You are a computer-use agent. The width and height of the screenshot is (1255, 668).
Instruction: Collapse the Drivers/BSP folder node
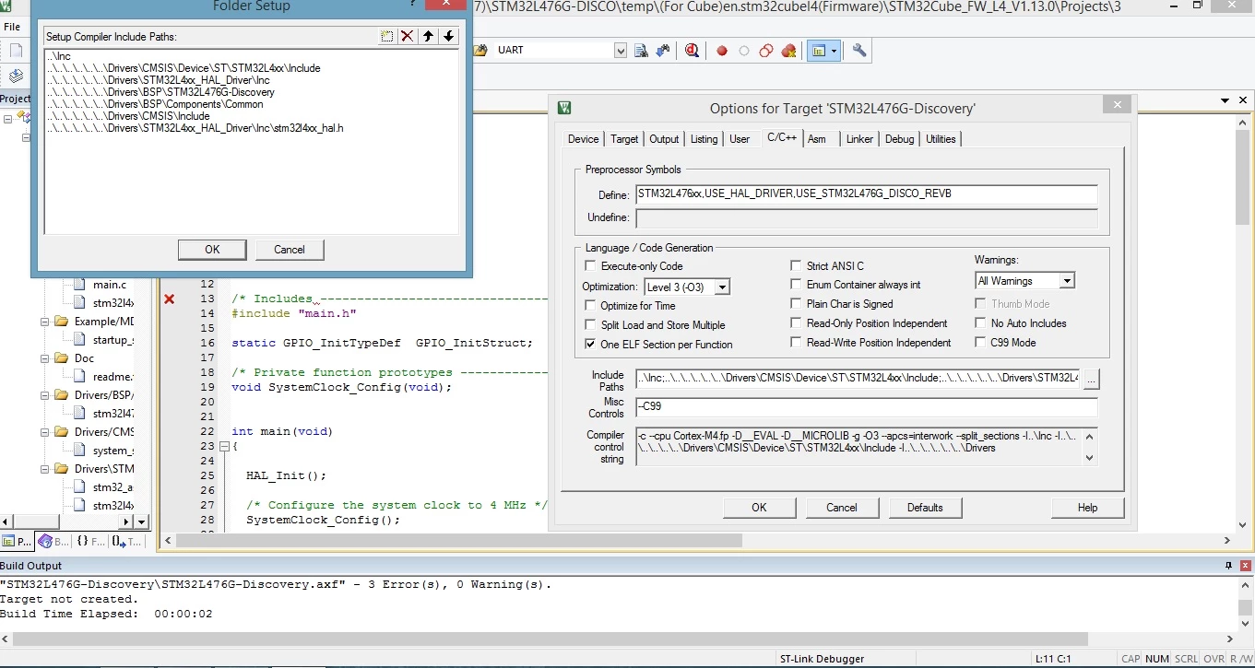pyautogui.click(x=44, y=395)
